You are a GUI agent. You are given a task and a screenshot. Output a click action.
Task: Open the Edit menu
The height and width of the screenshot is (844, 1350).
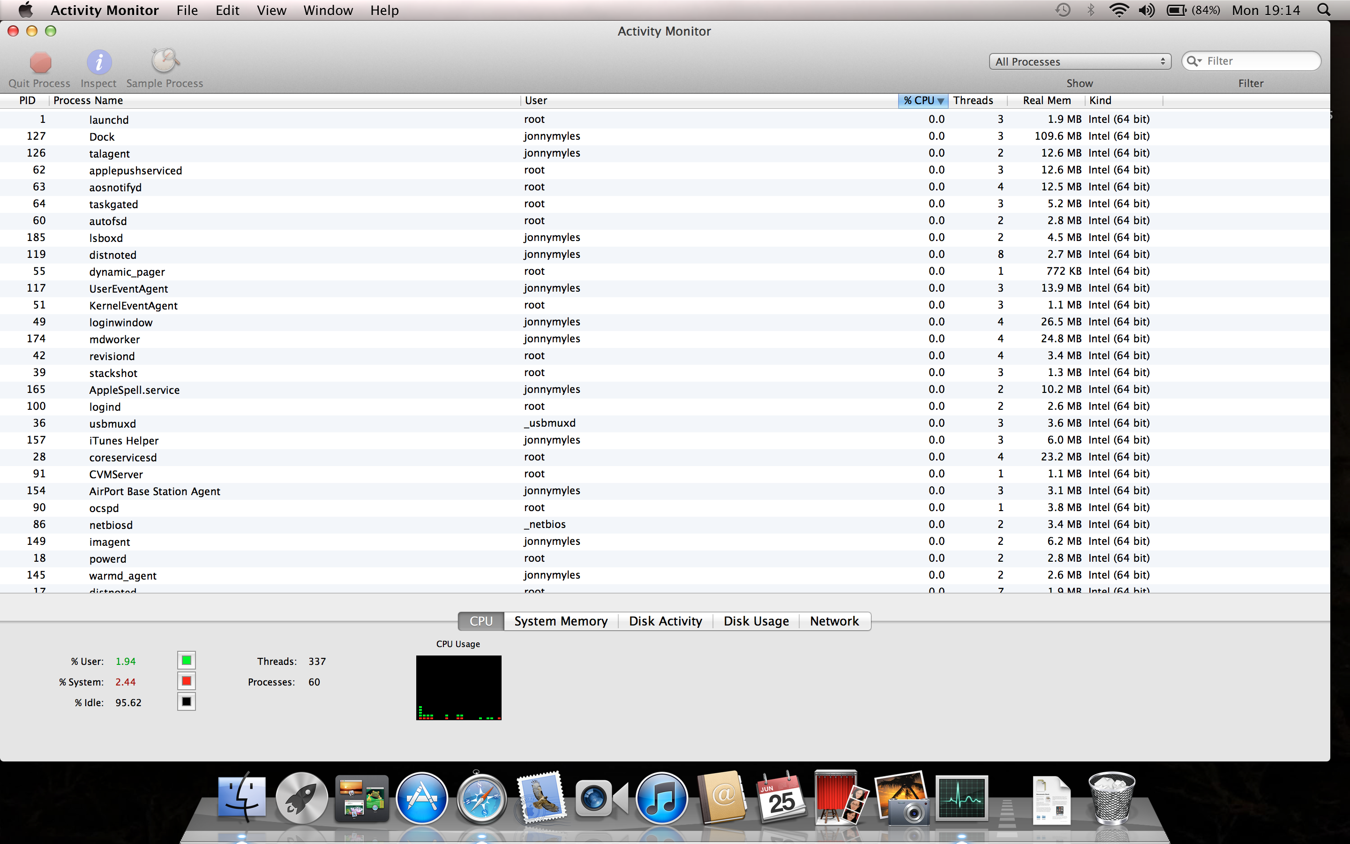227,10
